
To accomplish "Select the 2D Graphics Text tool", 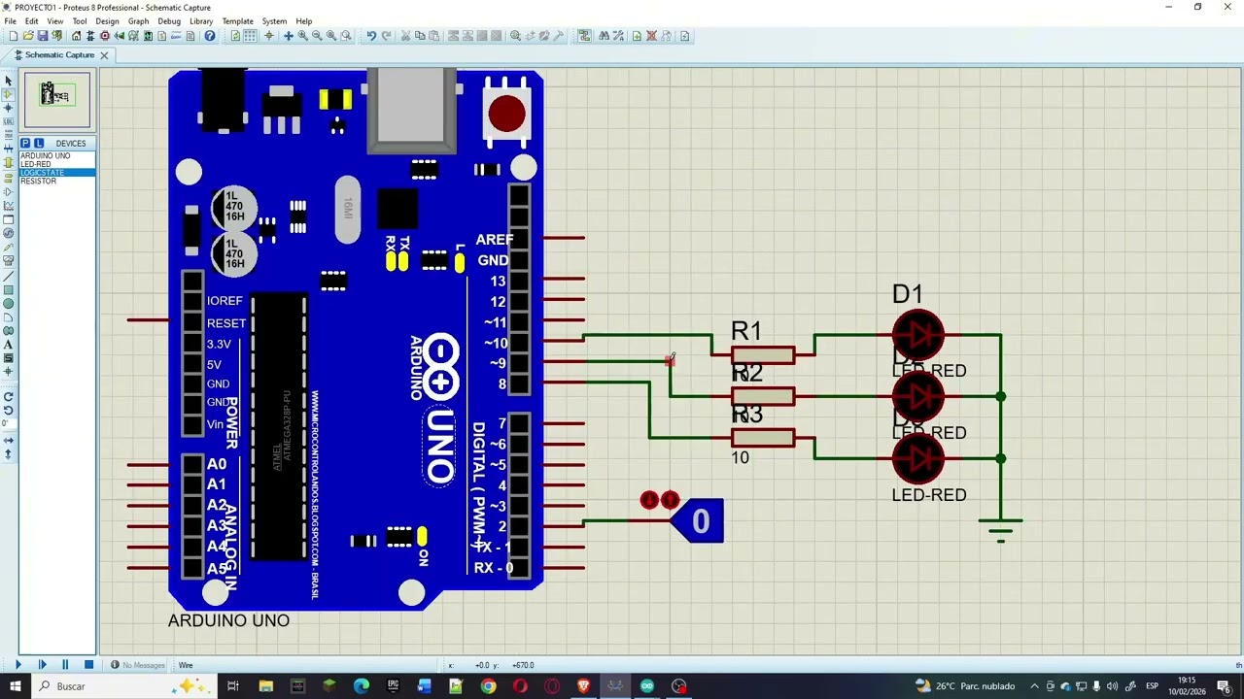I will 8,345.
